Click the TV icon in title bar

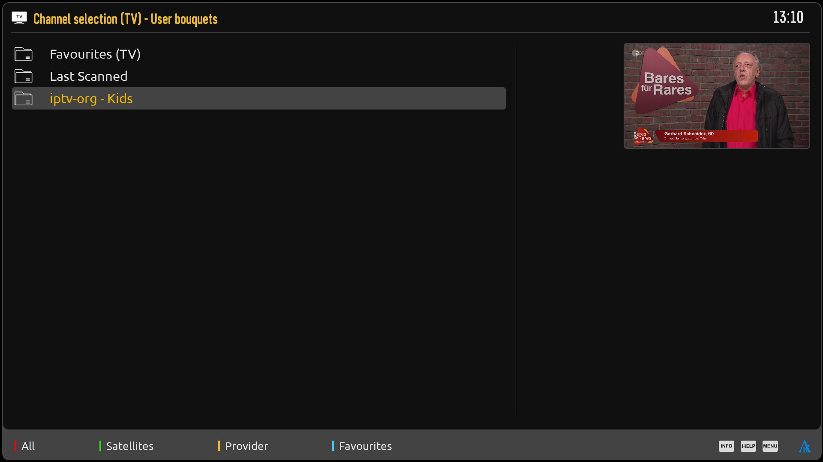(19, 18)
